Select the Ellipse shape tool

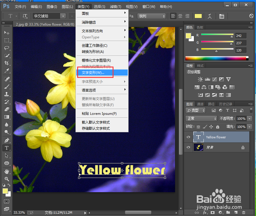point(6,163)
